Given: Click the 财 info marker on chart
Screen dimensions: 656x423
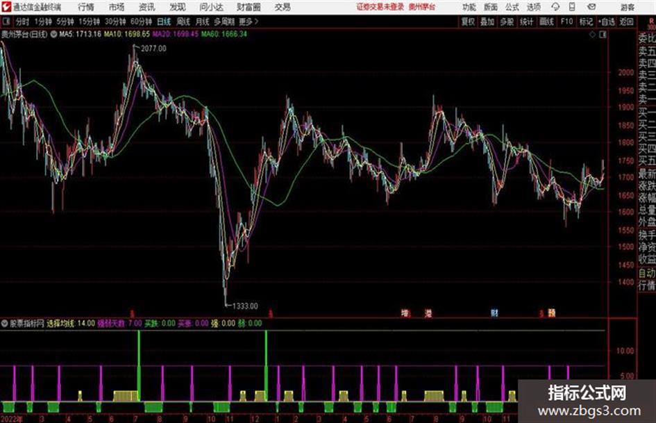Looking at the screenshot, I should [494, 313].
